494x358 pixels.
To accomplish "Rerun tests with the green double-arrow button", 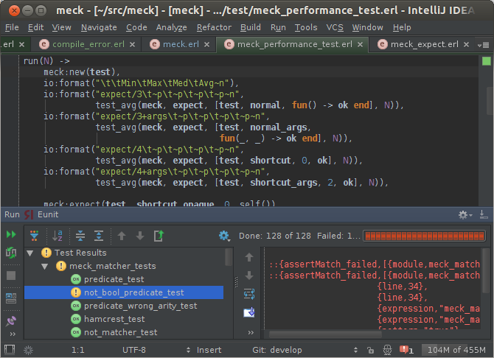I will (x=11, y=234).
